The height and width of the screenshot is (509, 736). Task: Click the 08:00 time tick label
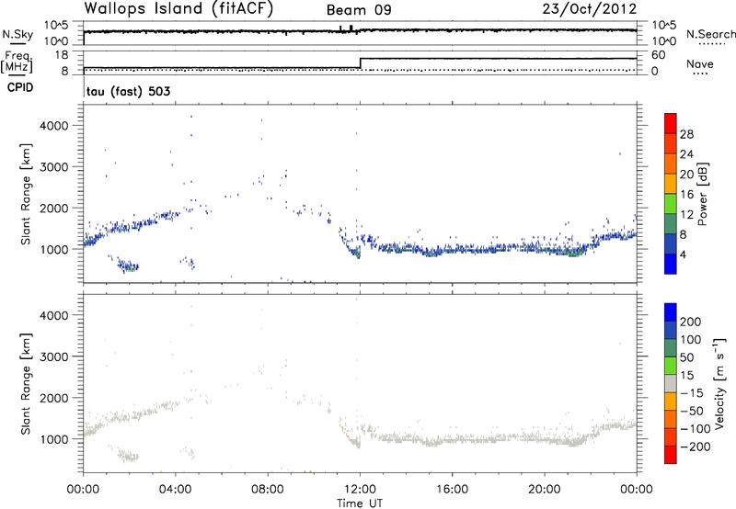(x=268, y=490)
